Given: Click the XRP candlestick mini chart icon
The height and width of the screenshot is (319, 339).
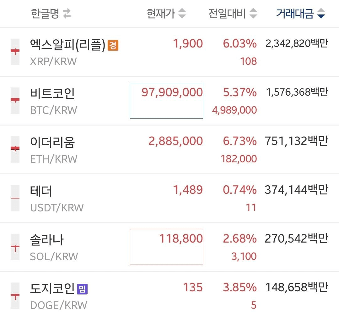Looking at the screenshot, I should [15, 52].
